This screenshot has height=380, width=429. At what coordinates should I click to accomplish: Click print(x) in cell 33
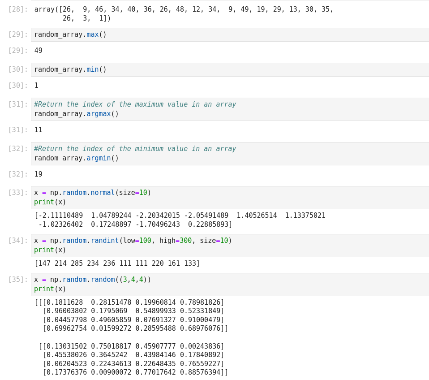tap(50, 202)
